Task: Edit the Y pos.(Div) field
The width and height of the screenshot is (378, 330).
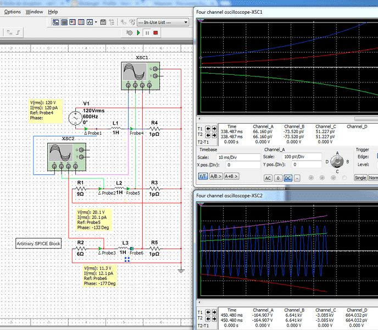Action: (307, 164)
